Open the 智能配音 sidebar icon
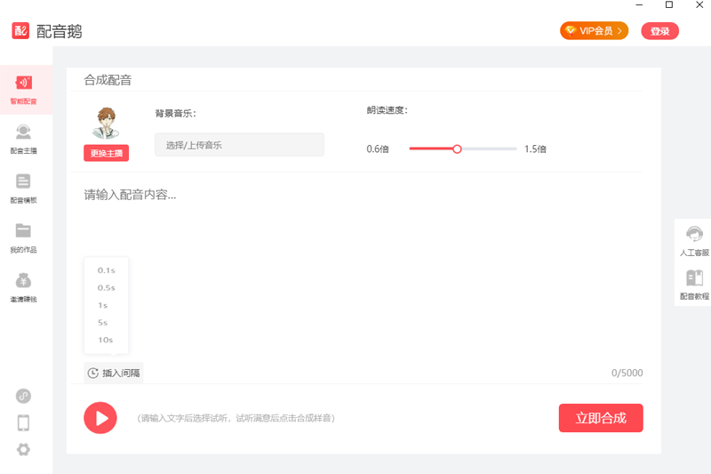Viewport: 711px width, 474px height. point(24,84)
